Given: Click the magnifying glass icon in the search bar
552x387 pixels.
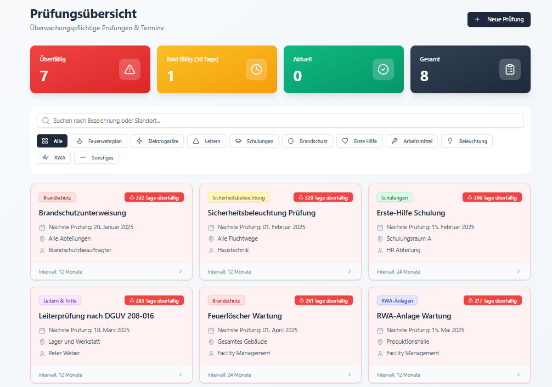Looking at the screenshot, I should coord(46,119).
